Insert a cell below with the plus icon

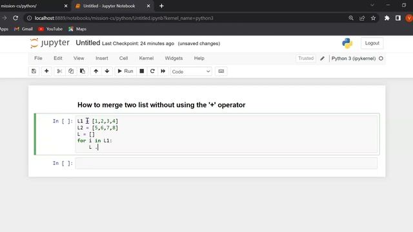[46, 71]
